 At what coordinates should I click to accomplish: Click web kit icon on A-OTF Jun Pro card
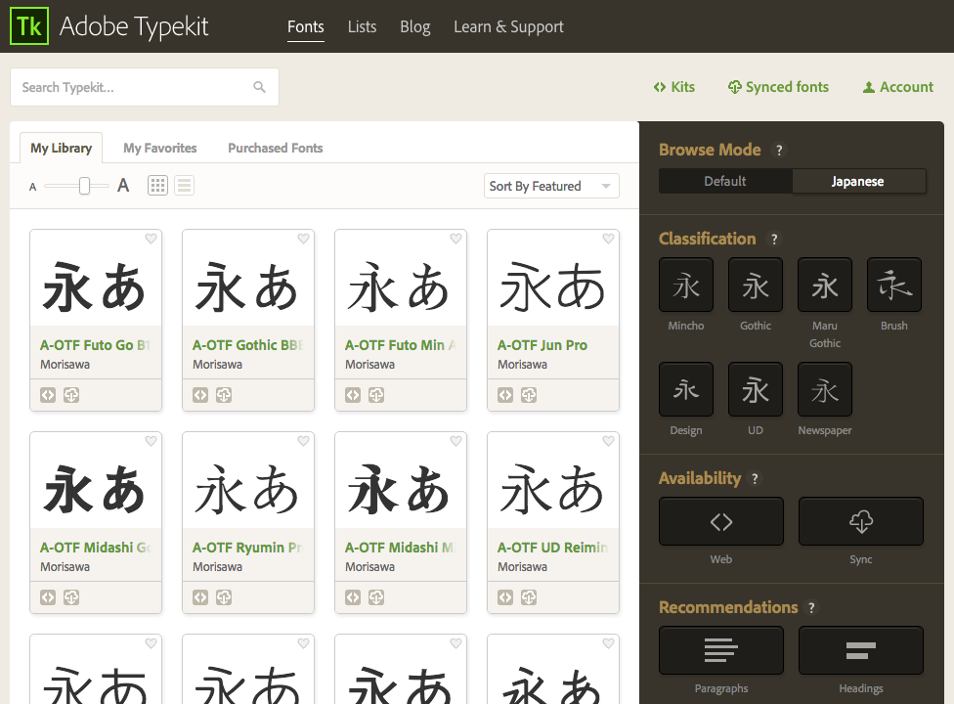tap(505, 395)
